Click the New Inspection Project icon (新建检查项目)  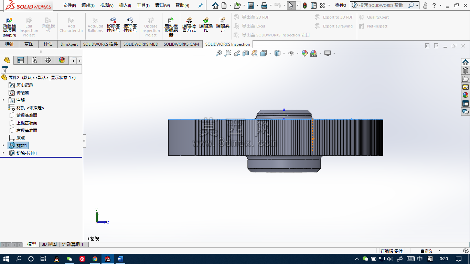tap(9, 27)
